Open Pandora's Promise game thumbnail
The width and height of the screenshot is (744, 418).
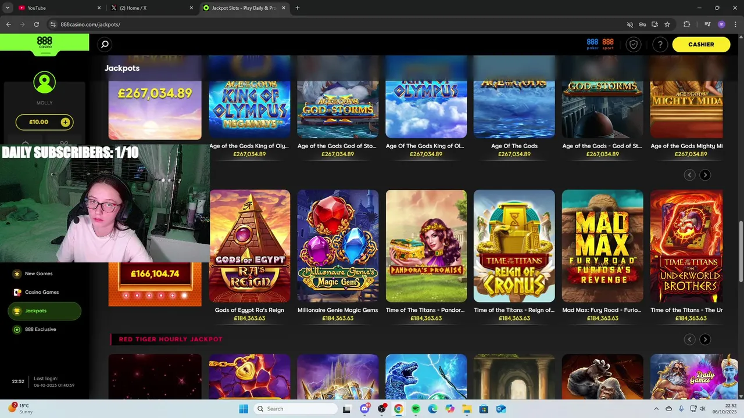(426, 246)
